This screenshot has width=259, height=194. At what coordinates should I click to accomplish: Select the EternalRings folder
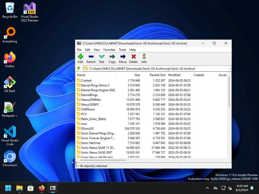click(x=87, y=95)
